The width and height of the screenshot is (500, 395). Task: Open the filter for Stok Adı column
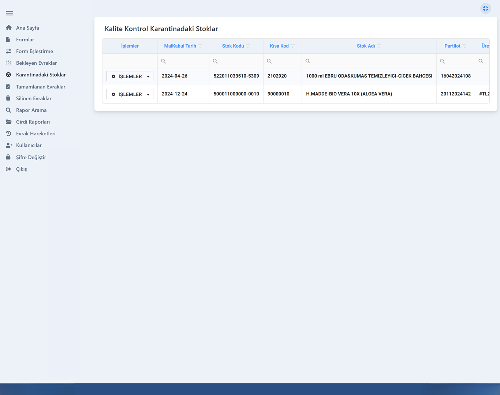[x=379, y=46]
